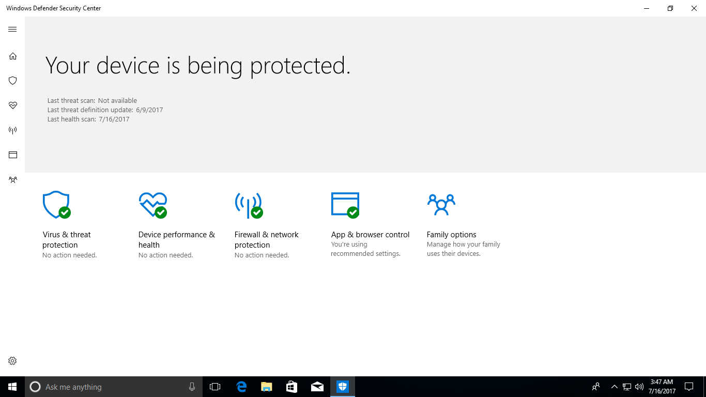Open Family options icon in sidebar
This screenshot has height=397, width=706.
pos(12,180)
